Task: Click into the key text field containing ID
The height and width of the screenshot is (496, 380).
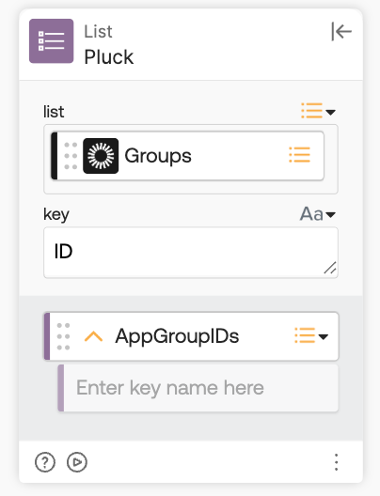Action: [x=191, y=253]
